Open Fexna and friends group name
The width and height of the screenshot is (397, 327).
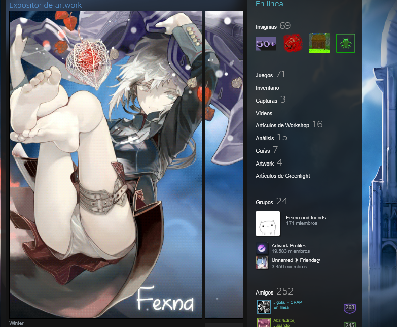[x=306, y=217]
